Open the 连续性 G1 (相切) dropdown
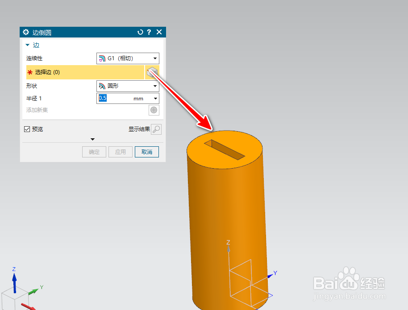Viewport: 408px width, 310px height. pos(128,58)
